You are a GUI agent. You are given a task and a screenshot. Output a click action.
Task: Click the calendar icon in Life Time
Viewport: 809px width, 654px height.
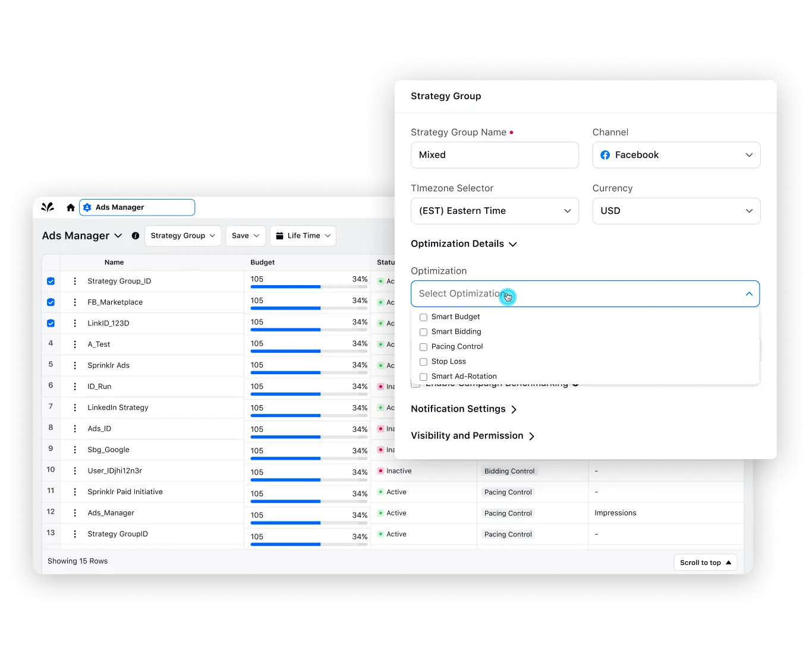279,236
